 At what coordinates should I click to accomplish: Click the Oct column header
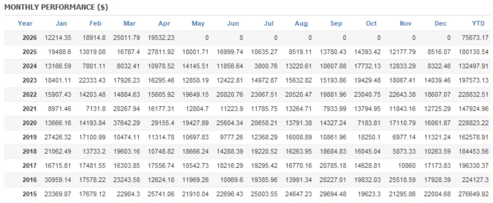[371, 23]
